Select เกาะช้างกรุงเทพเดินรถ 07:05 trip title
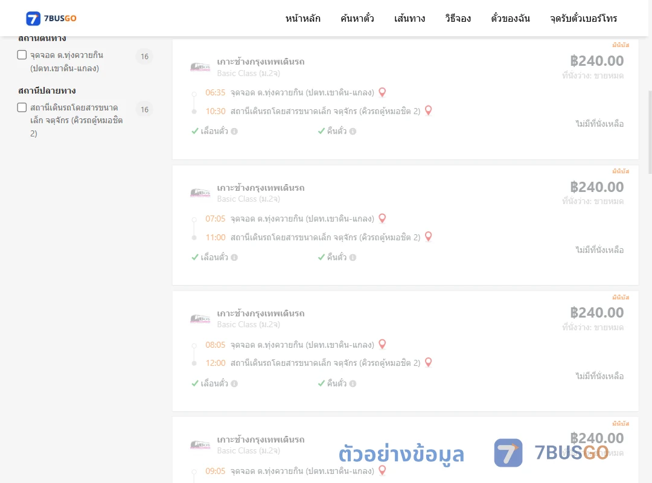Image resolution: width=652 pixels, height=483 pixels. coord(261,188)
